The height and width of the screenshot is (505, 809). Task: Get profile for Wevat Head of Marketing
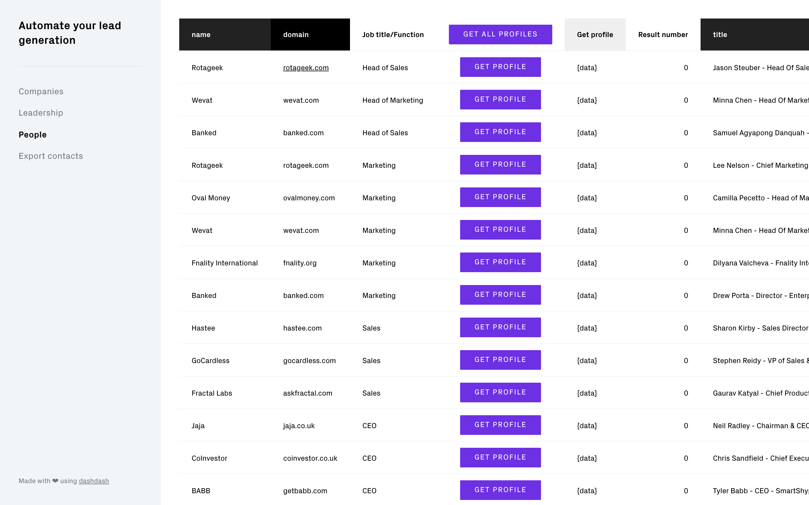coord(500,100)
